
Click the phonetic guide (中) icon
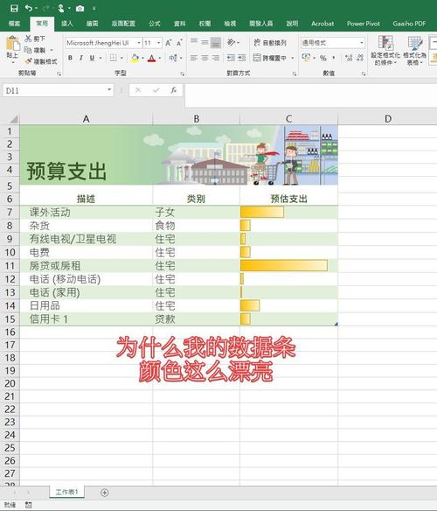[173, 58]
